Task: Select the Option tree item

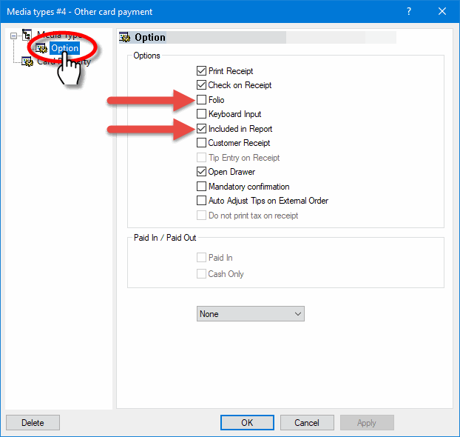Action: click(x=64, y=48)
